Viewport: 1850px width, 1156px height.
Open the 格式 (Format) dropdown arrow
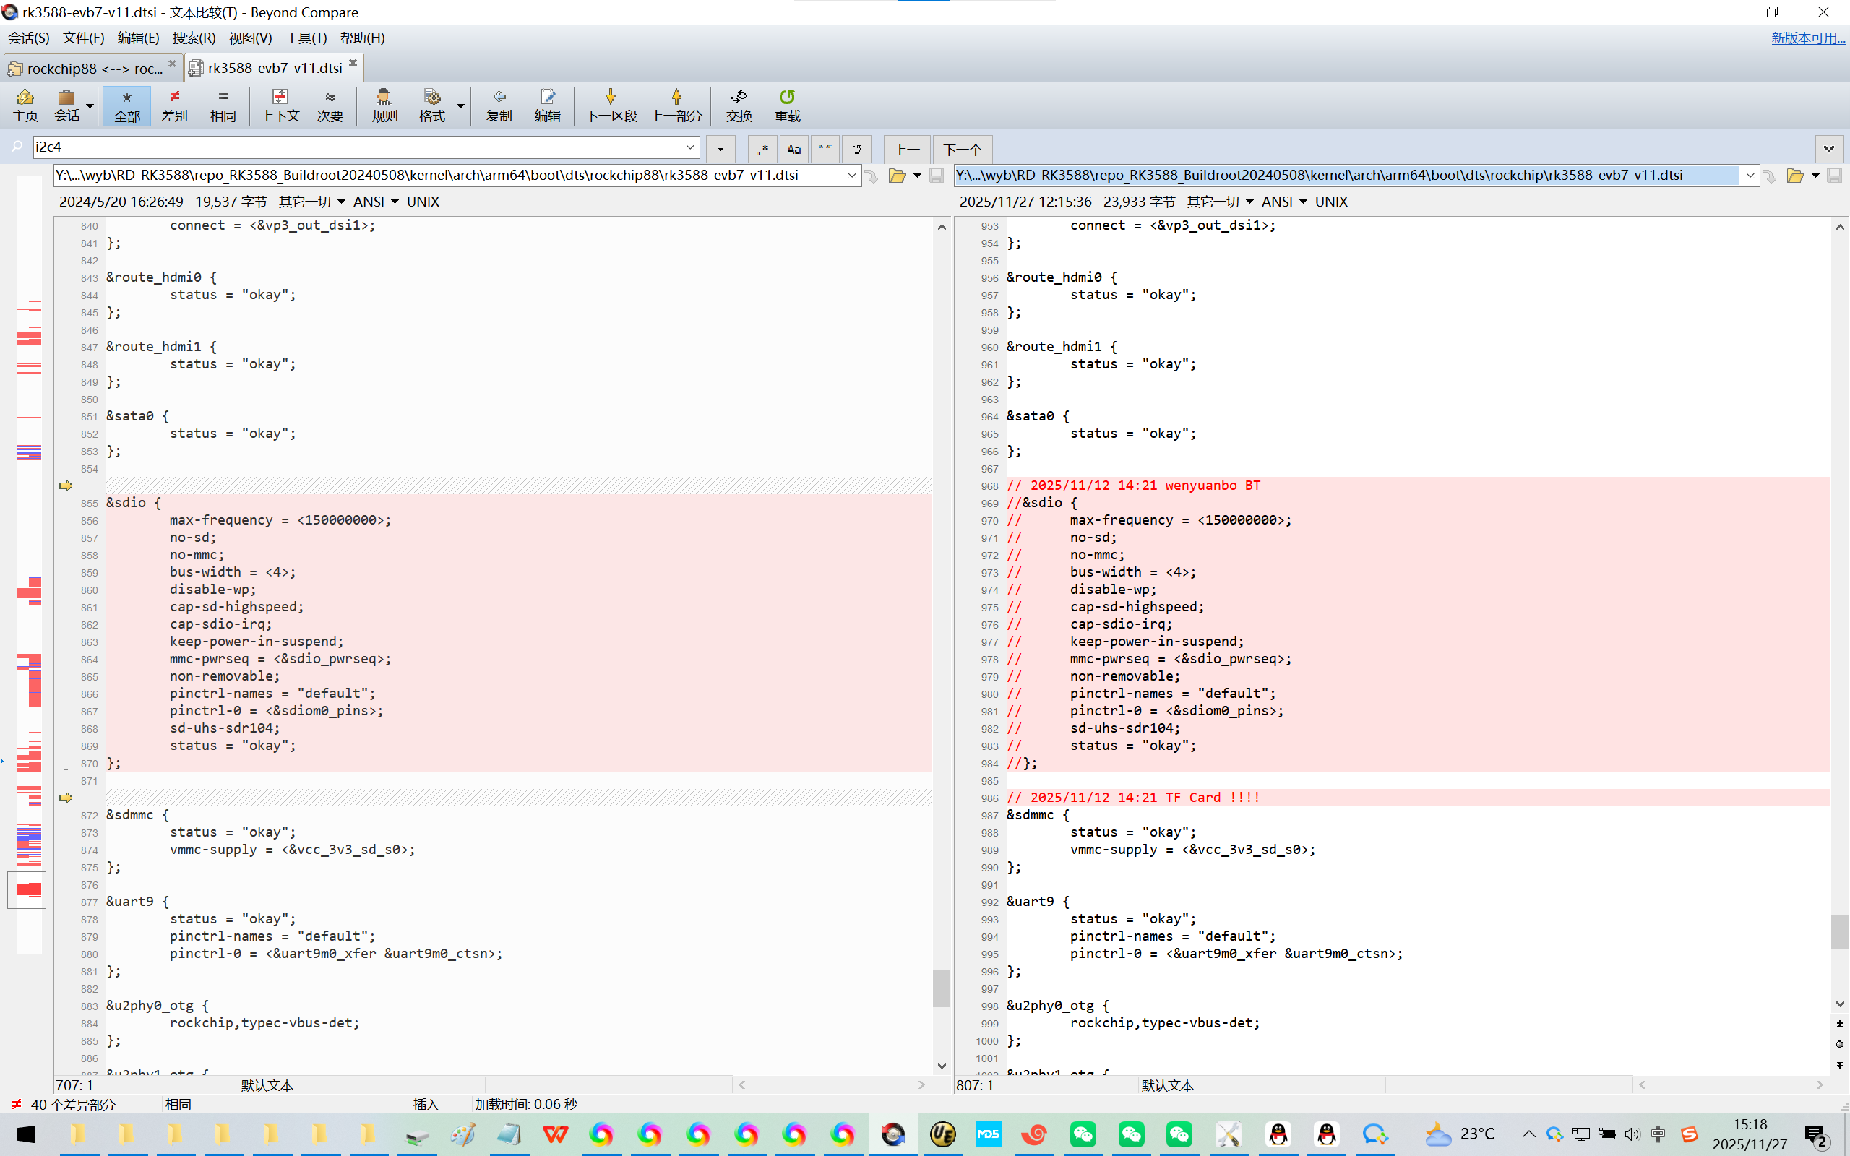tap(460, 105)
